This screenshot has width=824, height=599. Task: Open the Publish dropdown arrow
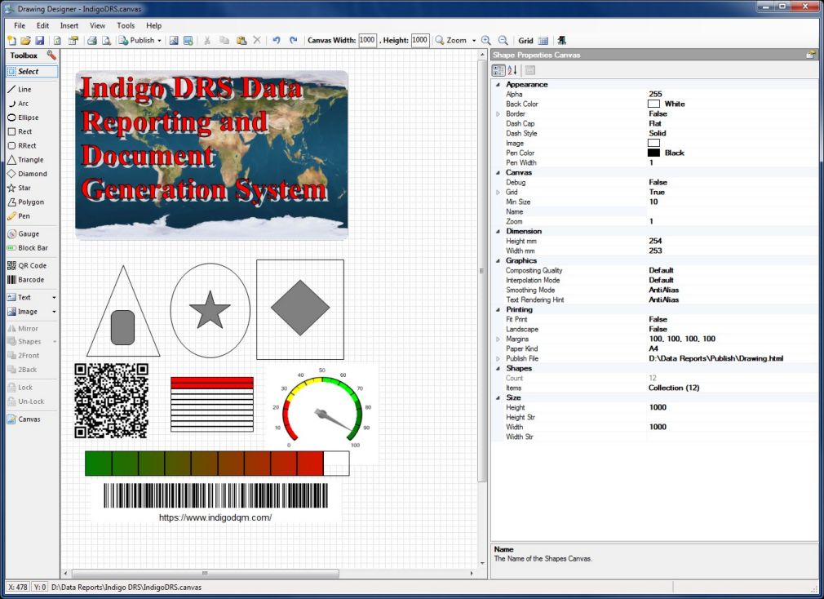[160, 40]
